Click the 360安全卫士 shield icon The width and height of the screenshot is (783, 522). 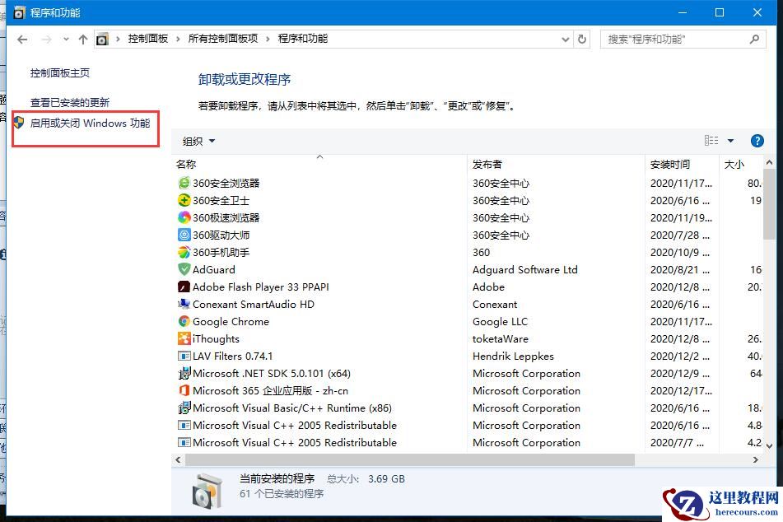click(184, 200)
